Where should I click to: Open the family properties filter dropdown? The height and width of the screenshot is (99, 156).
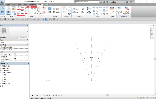(17, 37)
